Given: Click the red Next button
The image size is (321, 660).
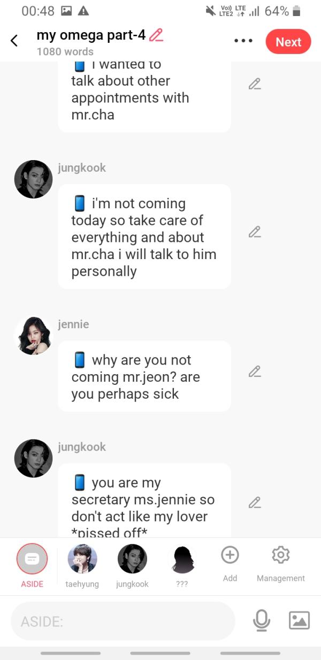Looking at the screenshot, I should point(288,42).
